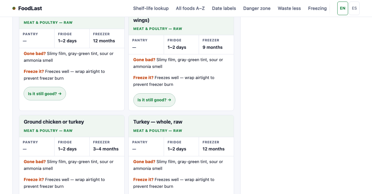The image size is (372, 194).
Task: Click the "3–4 months" freezer value
Action: click(x=106, y=149)
